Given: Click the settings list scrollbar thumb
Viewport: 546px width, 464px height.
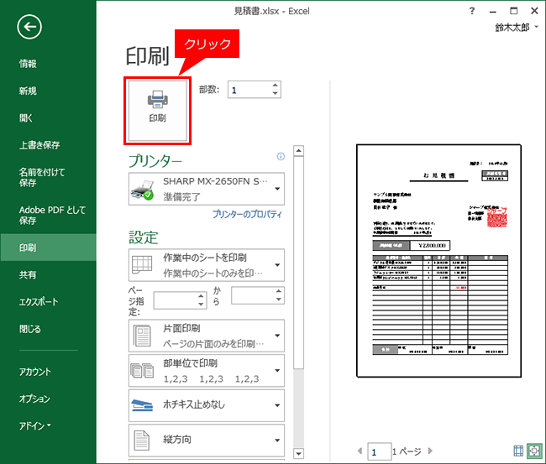Looking at the screenshot, I should (x=298, y=263).
